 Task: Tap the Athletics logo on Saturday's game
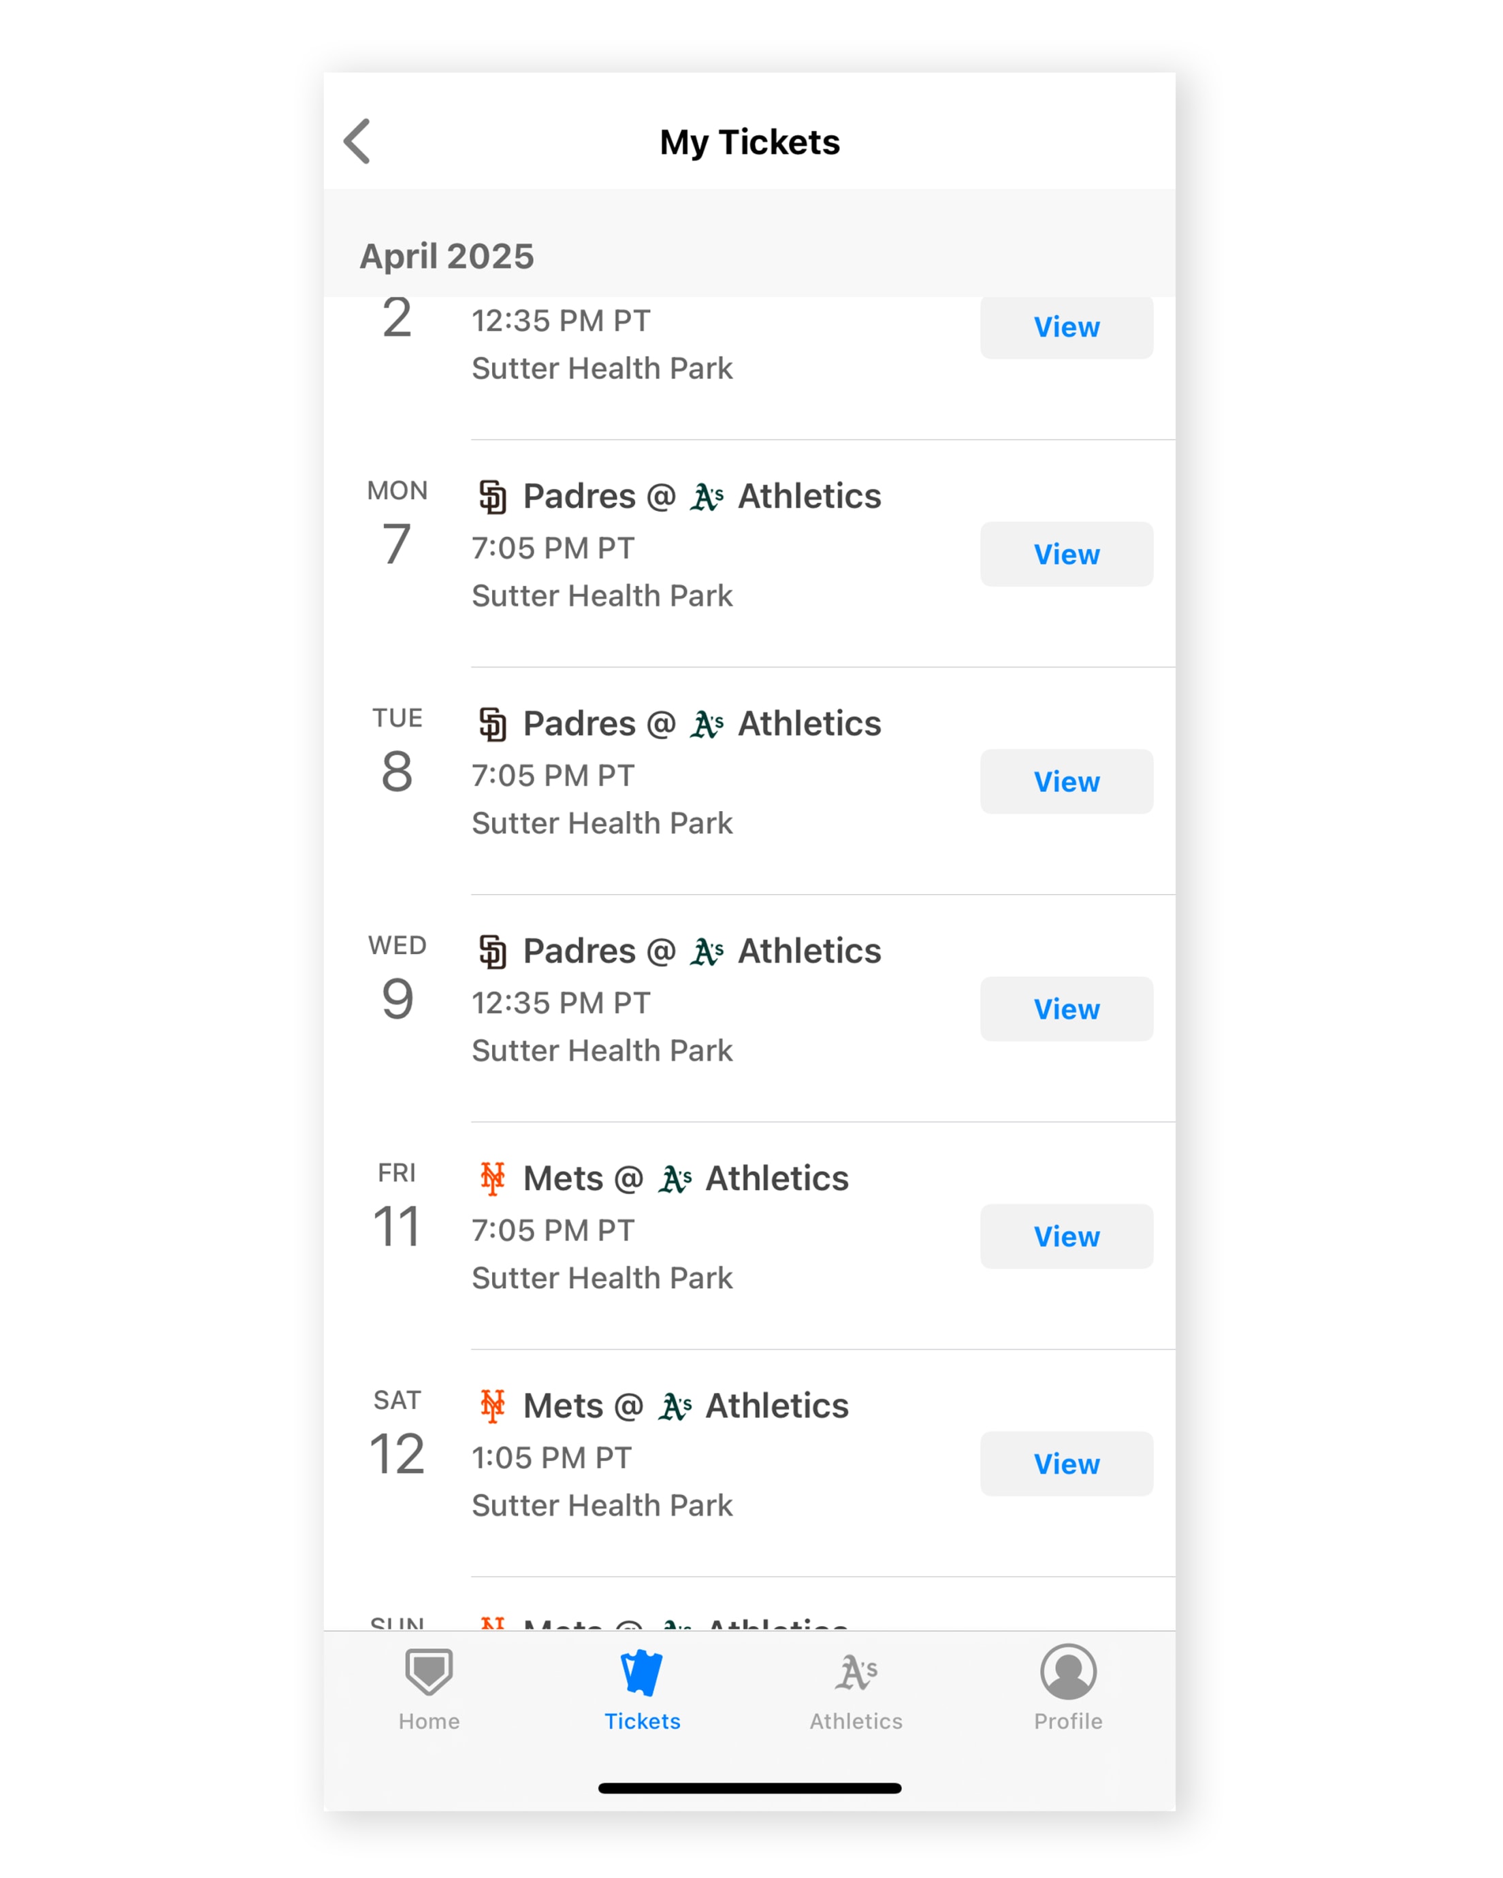pyautogui.click(x=675, y=1406)
